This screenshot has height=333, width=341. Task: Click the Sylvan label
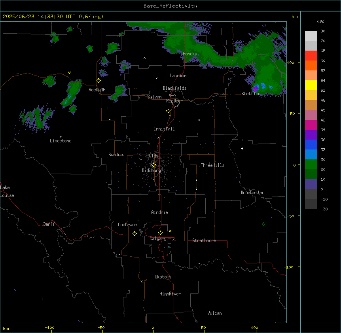154,97
